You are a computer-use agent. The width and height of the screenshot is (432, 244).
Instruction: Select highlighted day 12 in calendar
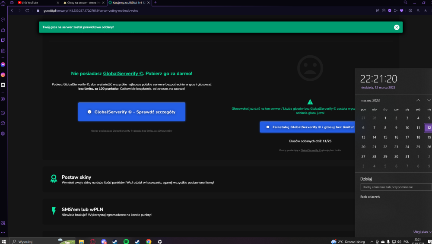tap(429, 127)
